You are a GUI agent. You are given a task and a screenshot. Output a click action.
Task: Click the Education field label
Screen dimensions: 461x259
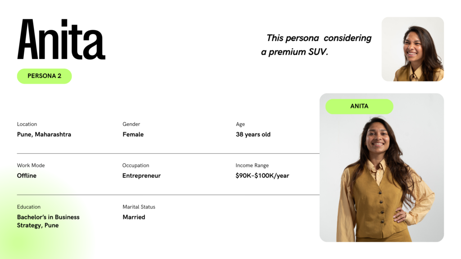point(29,207)
